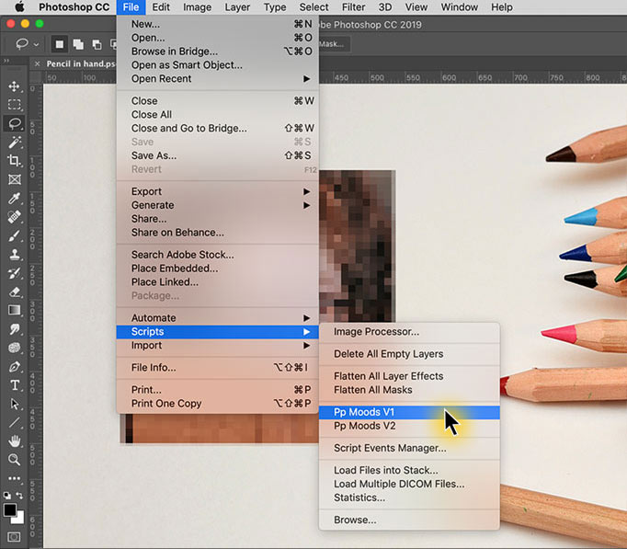Select the Frame tool

15,179
